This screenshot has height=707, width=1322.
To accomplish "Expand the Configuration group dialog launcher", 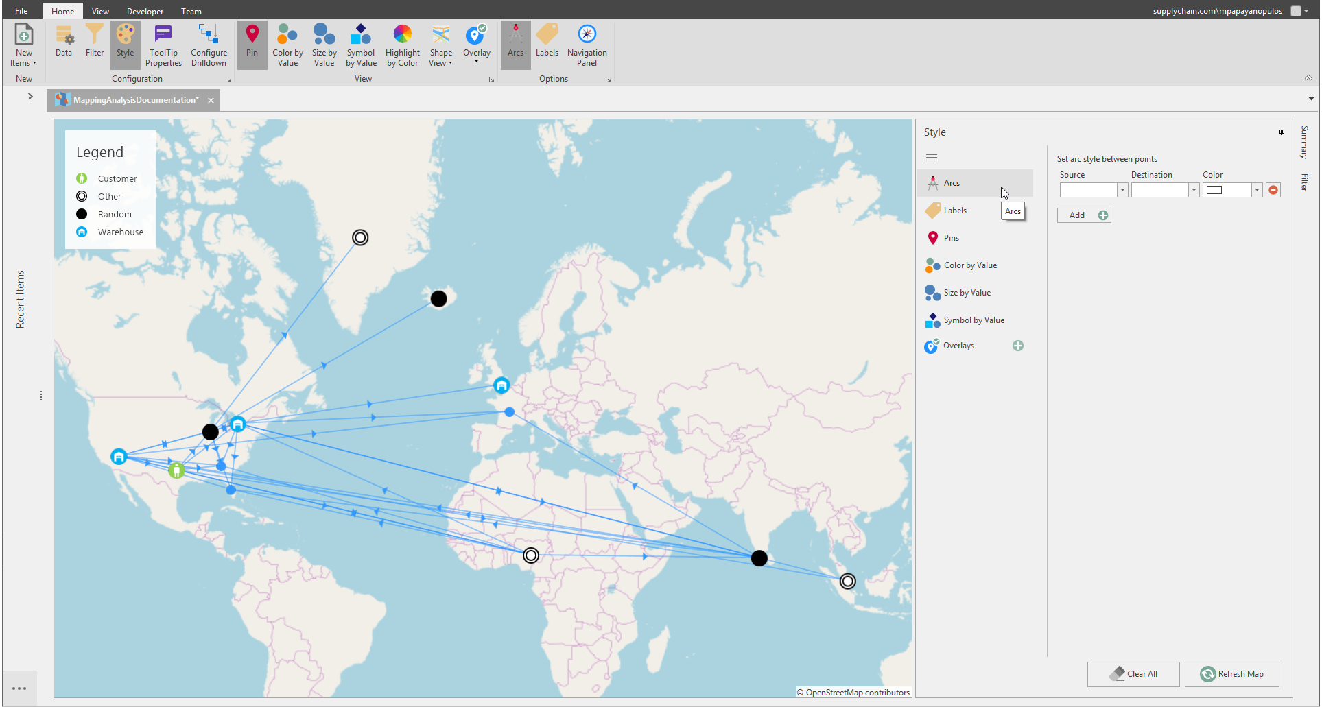I will 228,80.
